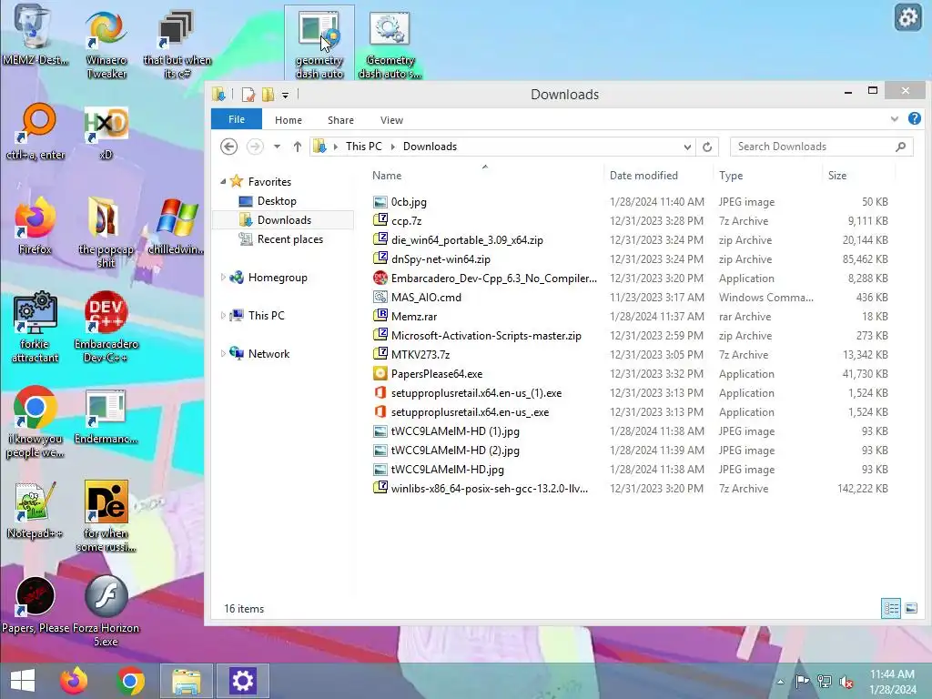932x699 pixels.
Task: Open Explorer help question-mark icon
Action: coord(914,119)
